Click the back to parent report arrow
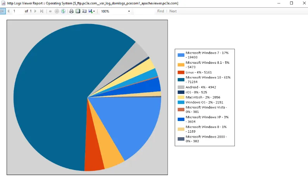 (50, 11)
